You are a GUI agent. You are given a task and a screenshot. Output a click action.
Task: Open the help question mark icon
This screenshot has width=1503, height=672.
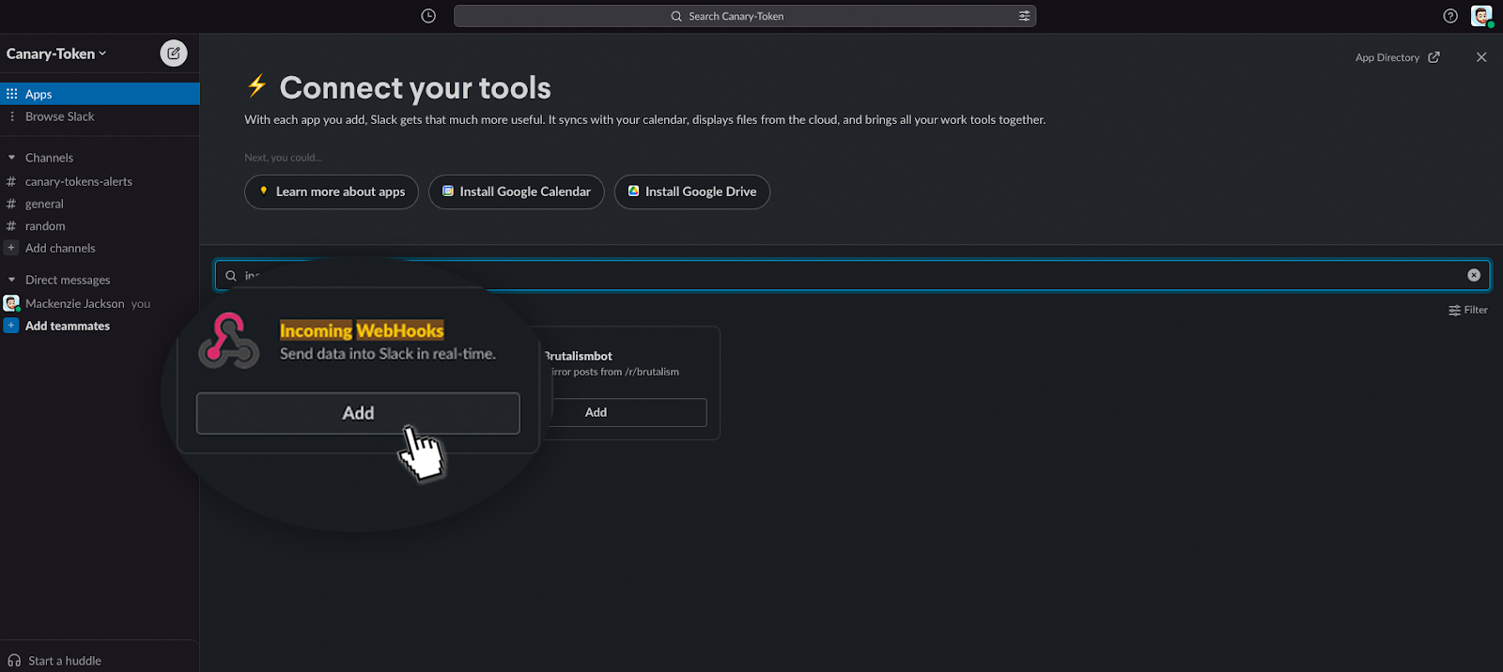[1450, 16]
